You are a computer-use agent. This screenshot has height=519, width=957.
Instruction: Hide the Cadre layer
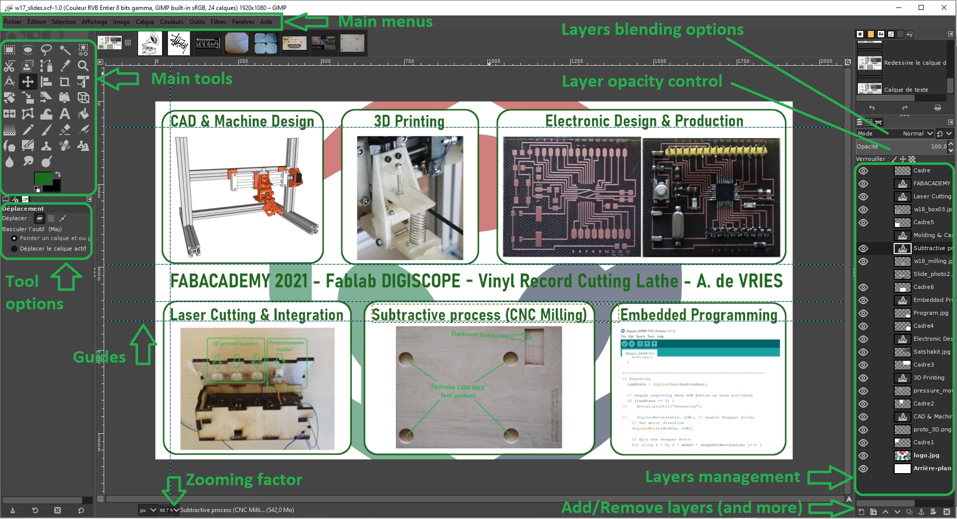tap(863, 171)
